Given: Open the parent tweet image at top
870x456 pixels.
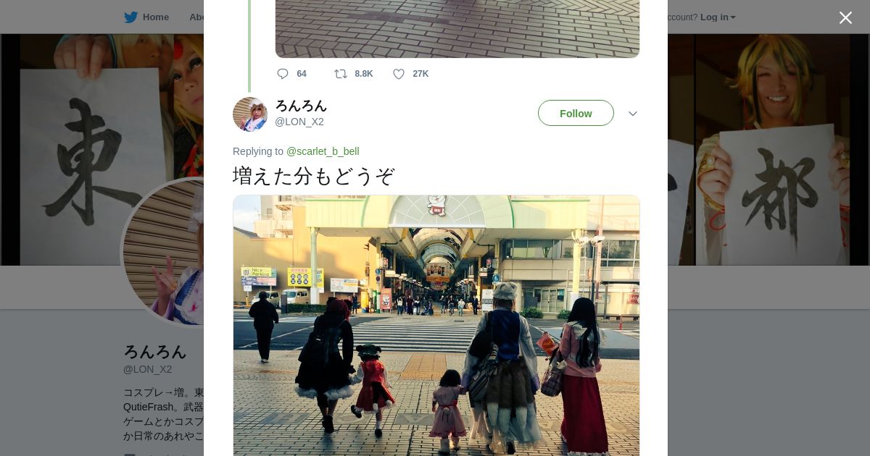Looking at the screenshot, I should tap(457, 29).
